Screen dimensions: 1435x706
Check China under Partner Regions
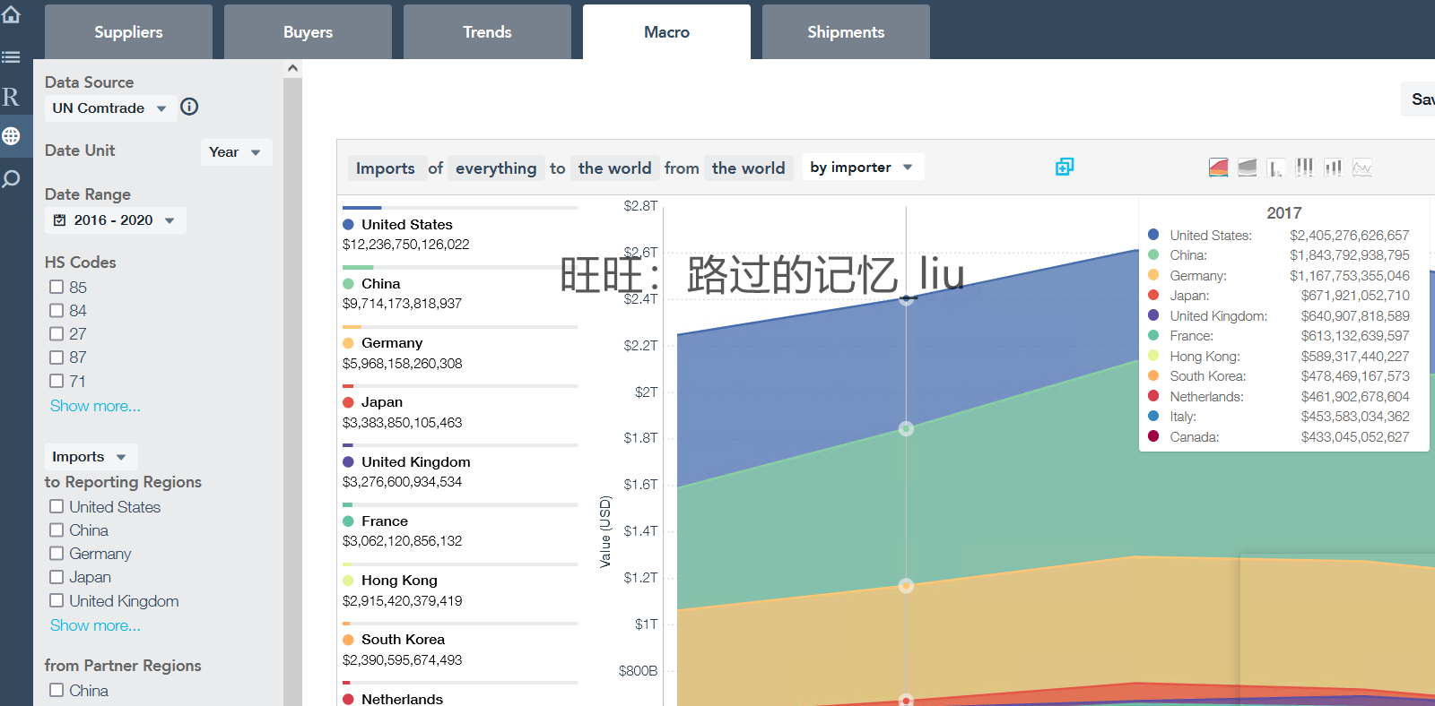pyautogui.click(x=57, y=690)
